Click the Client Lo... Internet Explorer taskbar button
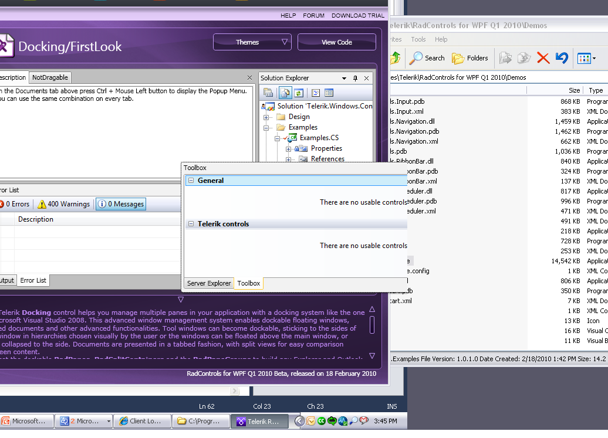The width and height of the screenshot is (608, 438). 142,421
